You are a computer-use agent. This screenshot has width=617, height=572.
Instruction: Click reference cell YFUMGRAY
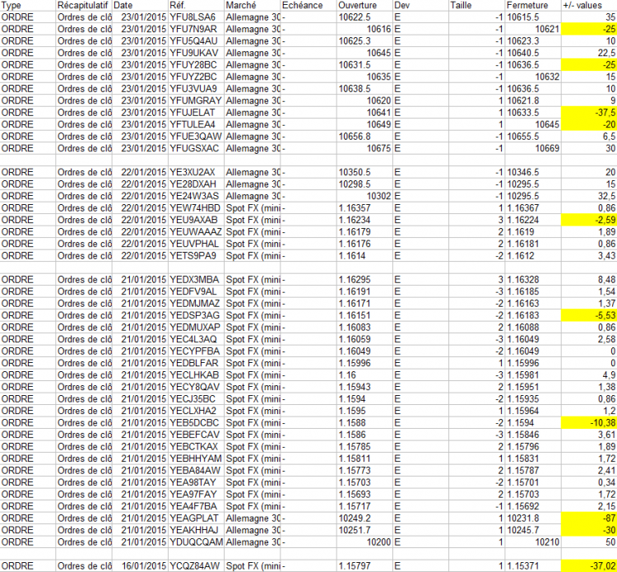click(x=197, y=100)
